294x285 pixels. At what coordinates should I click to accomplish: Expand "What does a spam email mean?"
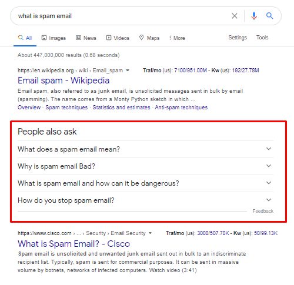(145, 149)
